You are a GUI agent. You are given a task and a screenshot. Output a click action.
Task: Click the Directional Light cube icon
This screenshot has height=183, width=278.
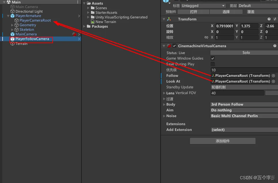point(12,11)
